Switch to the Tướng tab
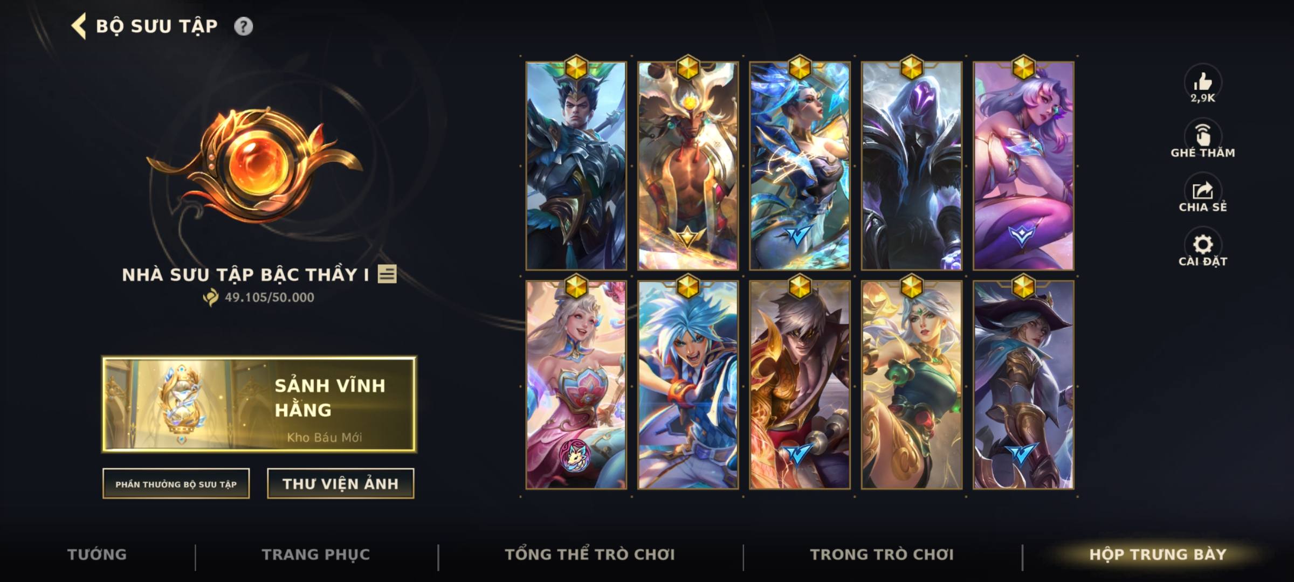 (x=97, y=555)
